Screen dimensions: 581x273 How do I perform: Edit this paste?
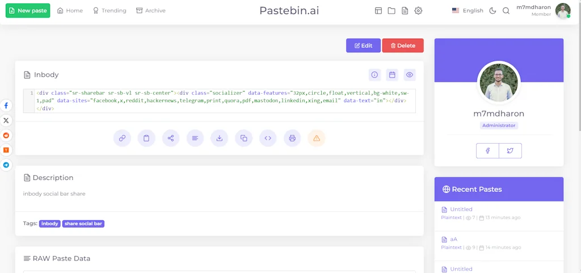[363, 45]
